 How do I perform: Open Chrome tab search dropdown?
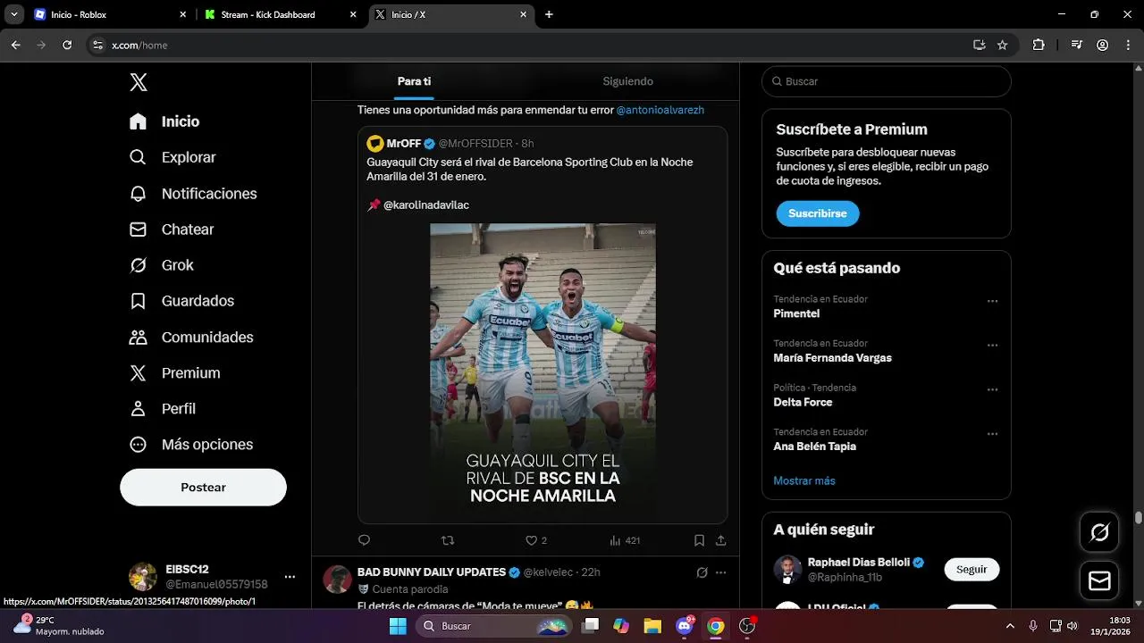(x=14, y=14)
